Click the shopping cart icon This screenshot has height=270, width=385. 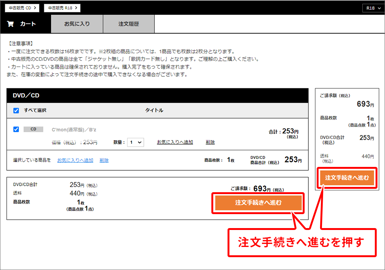10,24
